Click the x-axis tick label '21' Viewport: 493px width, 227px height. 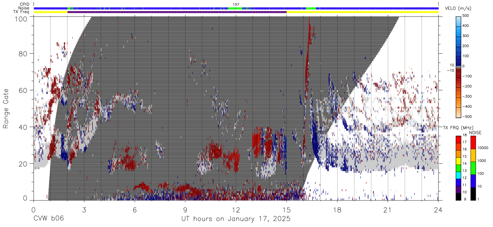(x=388, y=210)
